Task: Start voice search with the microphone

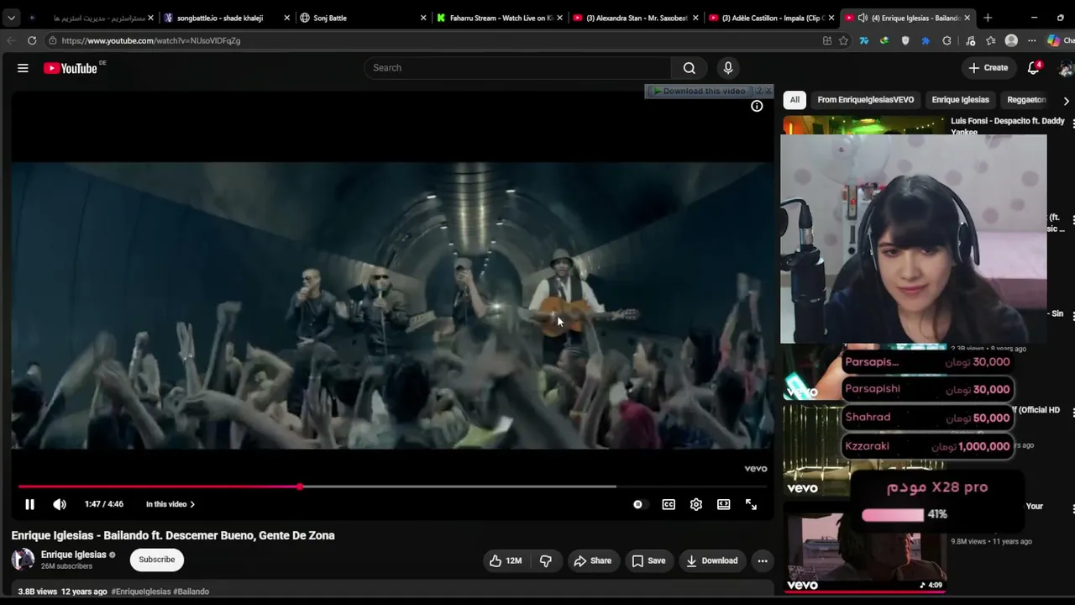Action: tap(728, 68)
